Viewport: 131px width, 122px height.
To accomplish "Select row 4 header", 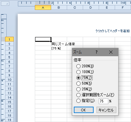I will [9, 53].
